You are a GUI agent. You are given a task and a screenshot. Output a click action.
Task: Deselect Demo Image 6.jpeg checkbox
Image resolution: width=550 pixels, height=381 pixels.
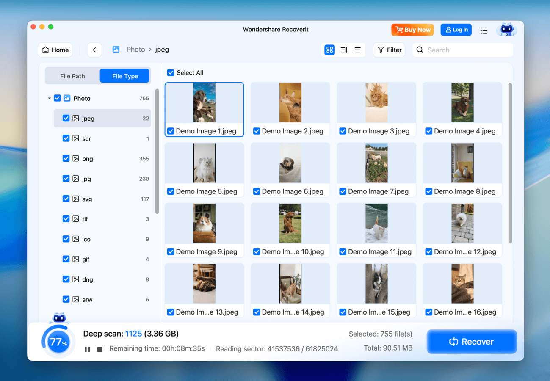point(257,191)
